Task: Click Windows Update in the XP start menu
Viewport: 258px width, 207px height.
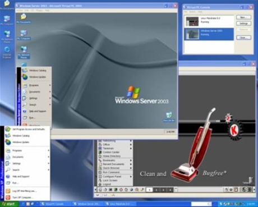Action: click(x=27, y=142)
